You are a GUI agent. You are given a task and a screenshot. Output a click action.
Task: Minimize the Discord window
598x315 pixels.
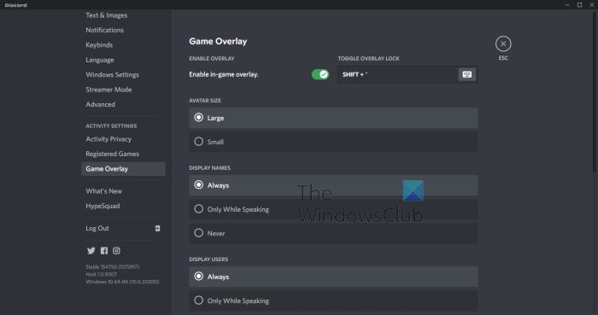click(567, 4)
